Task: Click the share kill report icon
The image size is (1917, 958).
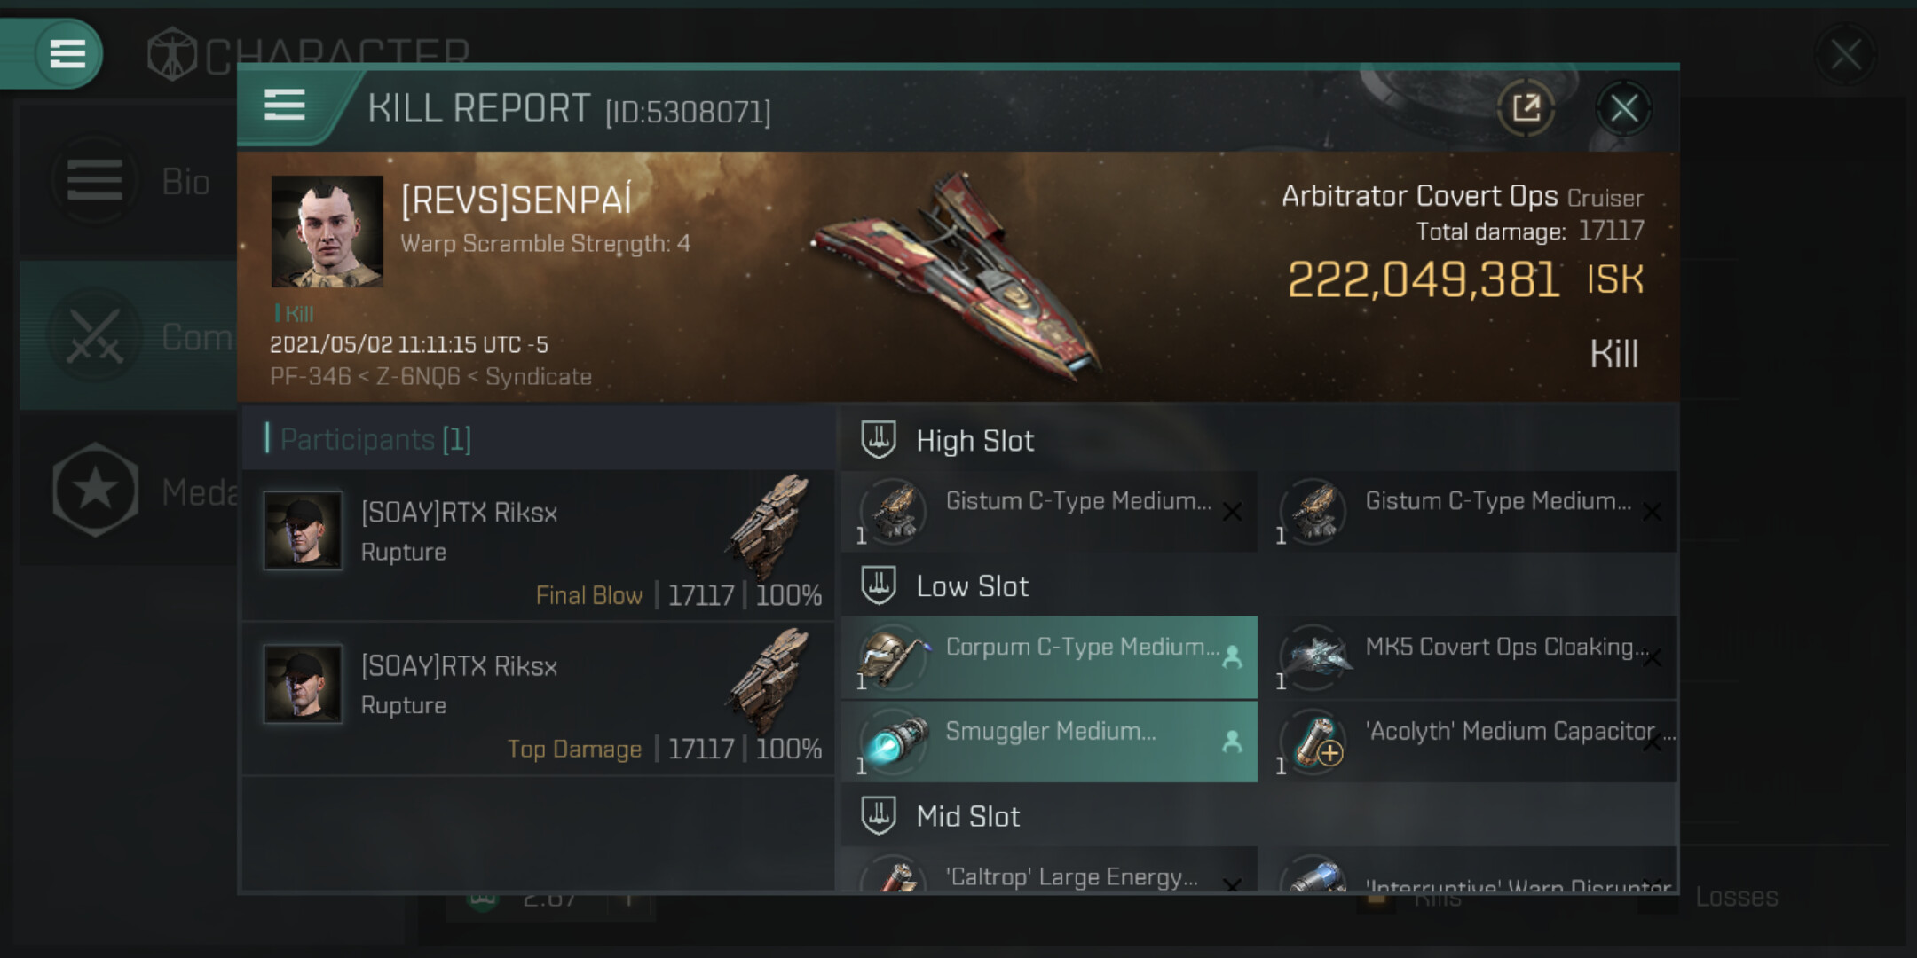Action: [x=1526, y=108]
